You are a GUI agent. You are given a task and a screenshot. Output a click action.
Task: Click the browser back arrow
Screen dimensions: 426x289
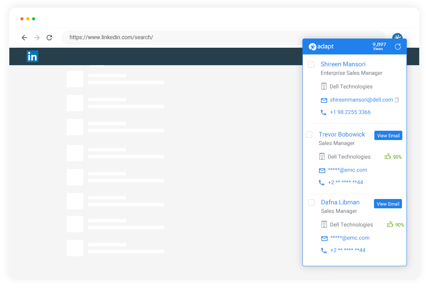(24, 38)
